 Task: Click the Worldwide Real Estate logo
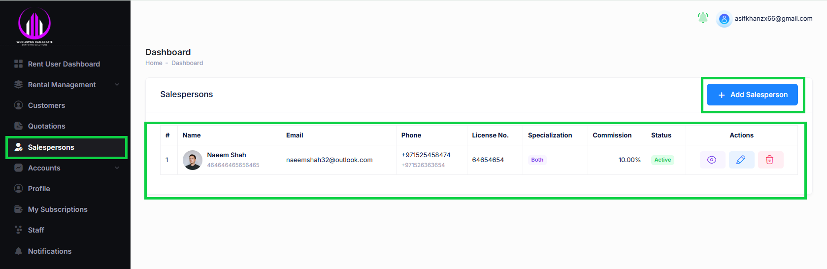(34, 25)
